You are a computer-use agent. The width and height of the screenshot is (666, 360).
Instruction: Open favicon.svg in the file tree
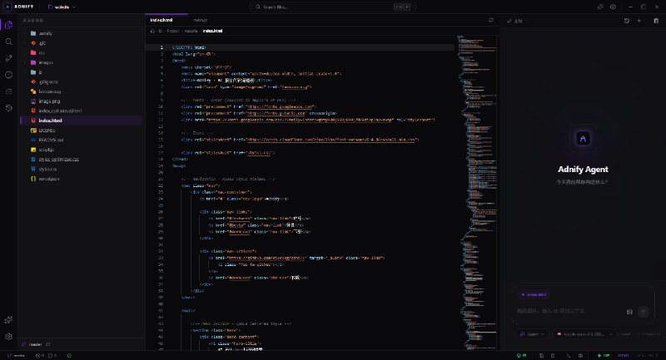81,91
